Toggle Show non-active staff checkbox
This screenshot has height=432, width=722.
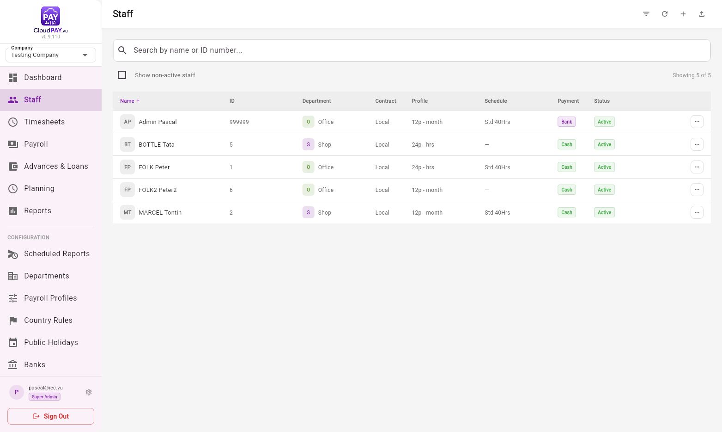122,75
